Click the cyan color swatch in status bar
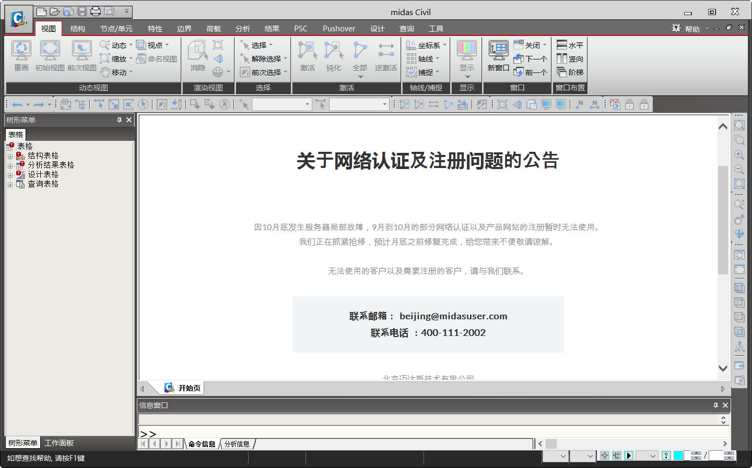 pos(678,455)
